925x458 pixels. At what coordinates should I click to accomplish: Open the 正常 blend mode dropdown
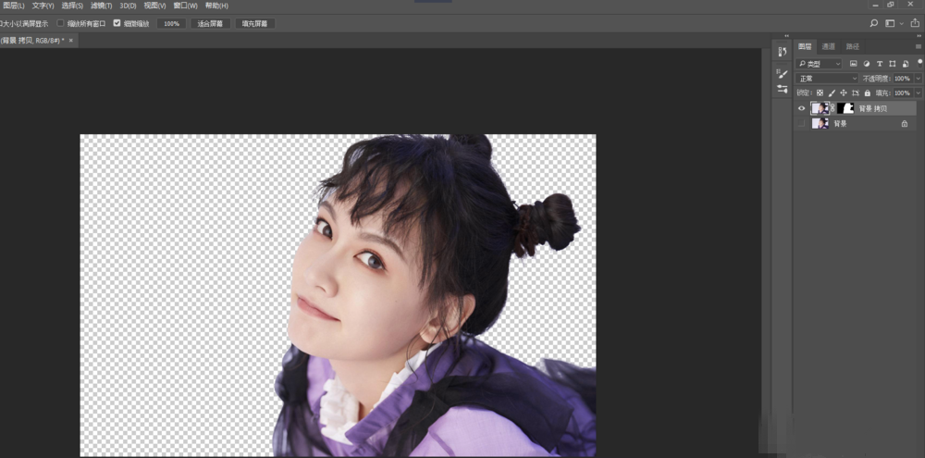coord(827,79)
